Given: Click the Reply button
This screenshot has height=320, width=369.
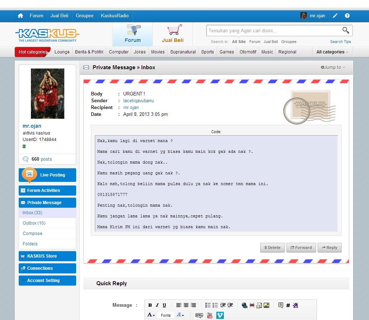Looking at the screenshot, I should coord(329,248).
